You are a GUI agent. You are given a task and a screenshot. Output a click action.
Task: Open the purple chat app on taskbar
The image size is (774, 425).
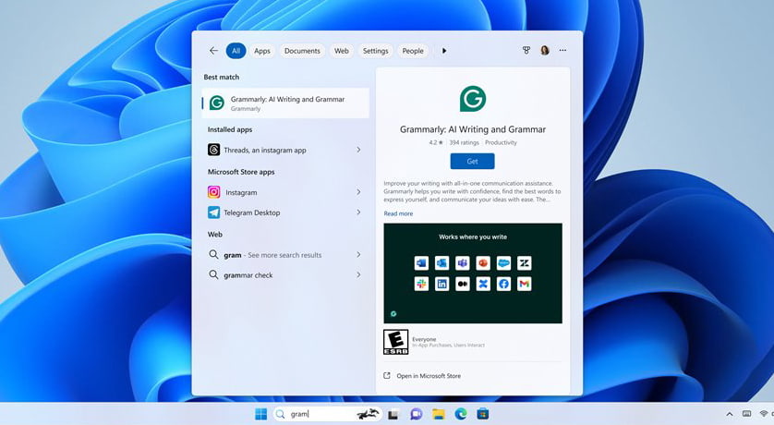click(x=416, y=414)
